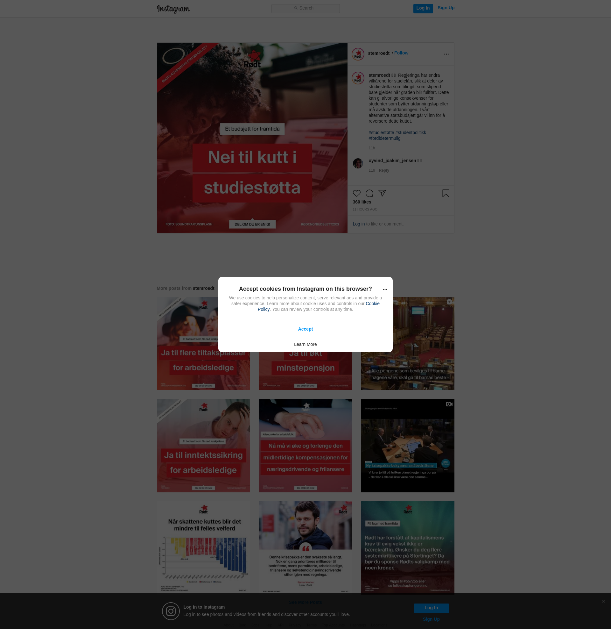Close the bottom login banner
This screenshot has height=629, width=611.
tap(603, 601)
